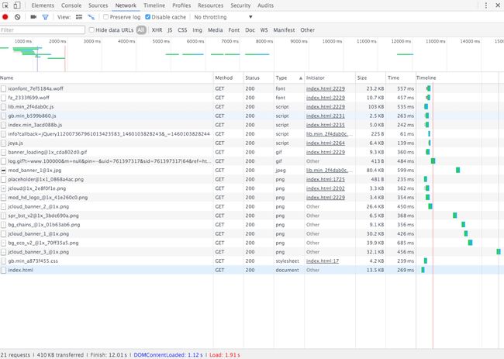Sort by the Initiator column header

pos(330,78)
